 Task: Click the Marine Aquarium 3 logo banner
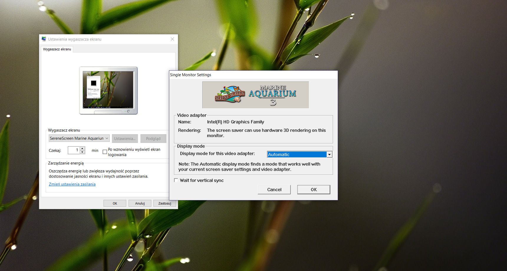pyautogui.click(x=256, y=95)
